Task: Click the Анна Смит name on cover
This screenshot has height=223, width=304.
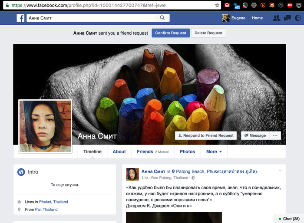Action: [97, 136]
